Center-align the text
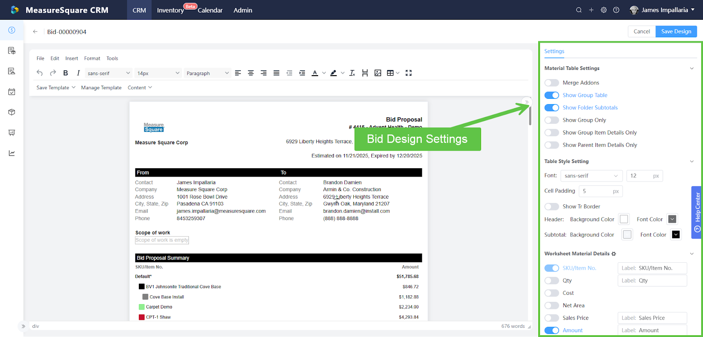 tap(250, 73)
